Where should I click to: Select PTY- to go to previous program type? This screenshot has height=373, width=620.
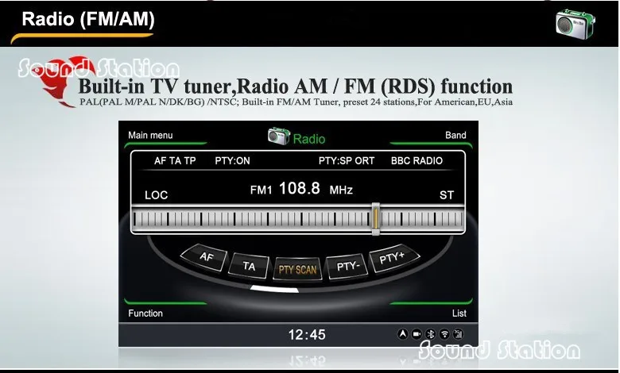click(347, 267)
